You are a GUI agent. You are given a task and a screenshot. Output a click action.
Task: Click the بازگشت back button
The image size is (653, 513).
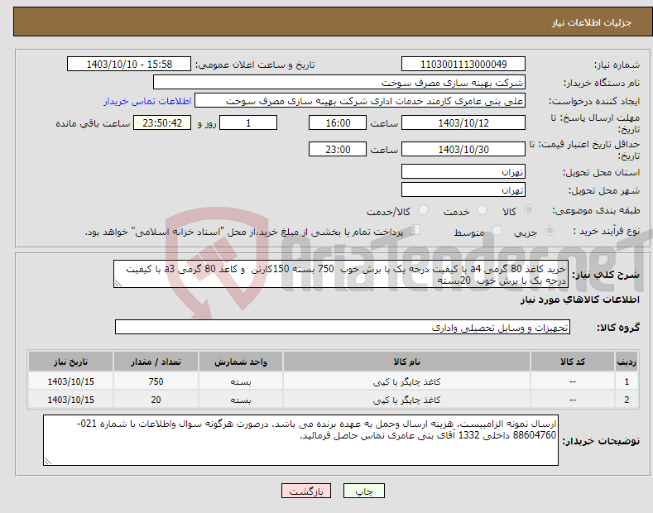coord(306,491)
